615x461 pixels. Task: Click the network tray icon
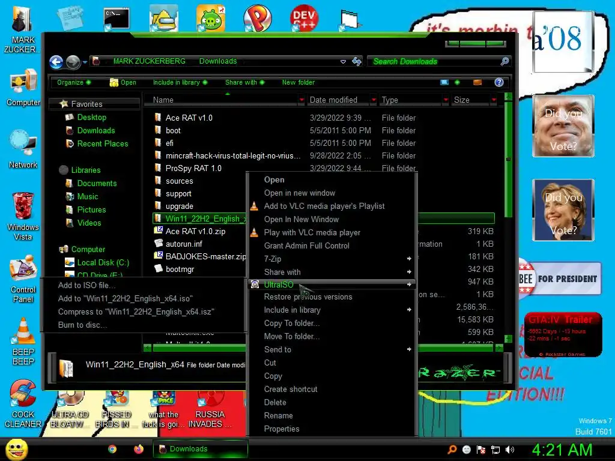point(495,450)
